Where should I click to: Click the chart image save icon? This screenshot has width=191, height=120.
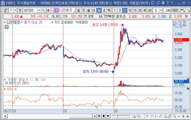(170, 116)
